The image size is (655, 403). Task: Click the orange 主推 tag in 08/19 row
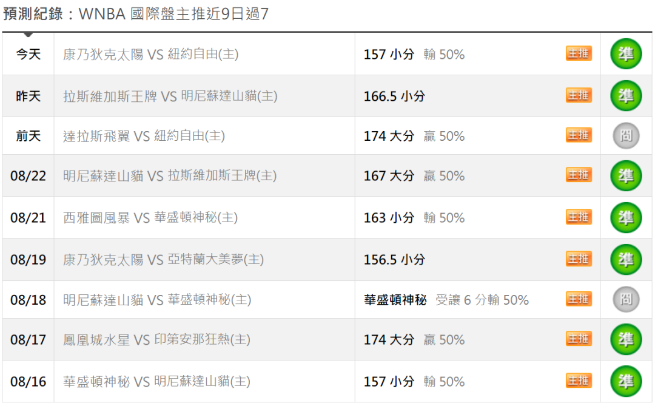tap(579, 259)
